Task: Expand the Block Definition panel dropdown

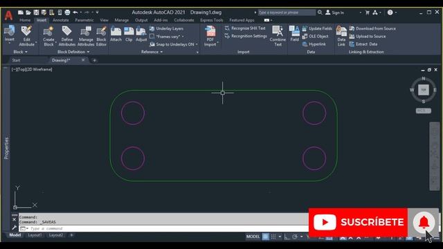Action: click(x=73, y=52)
